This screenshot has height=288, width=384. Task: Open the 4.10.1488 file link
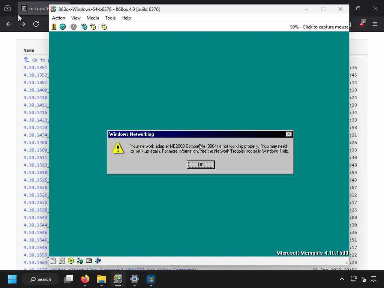coord(36,142)
